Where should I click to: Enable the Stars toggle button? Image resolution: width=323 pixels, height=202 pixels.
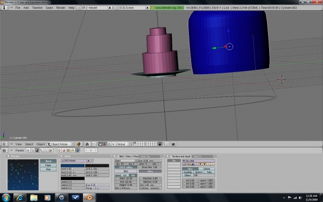(150, 171)
